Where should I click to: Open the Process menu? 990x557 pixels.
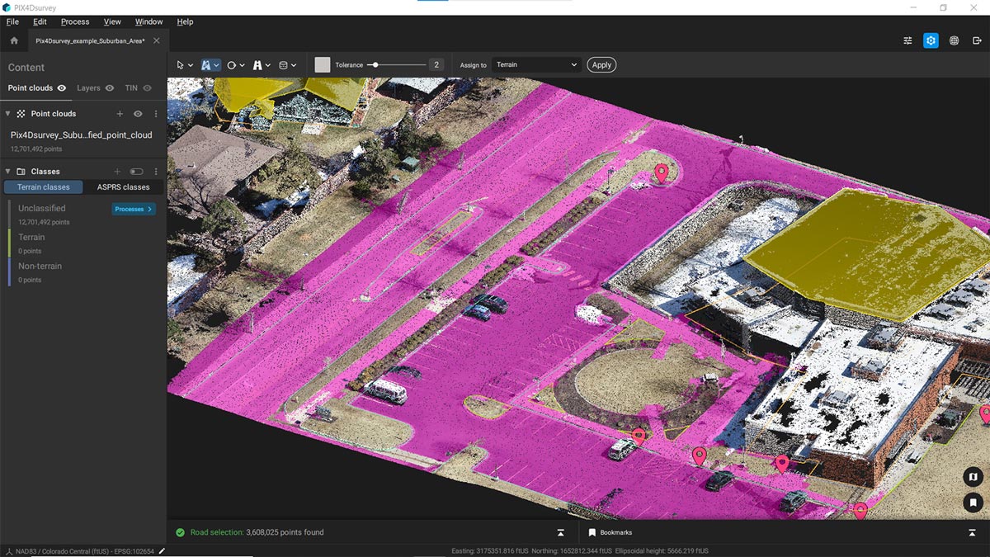(x=75, y=21)
